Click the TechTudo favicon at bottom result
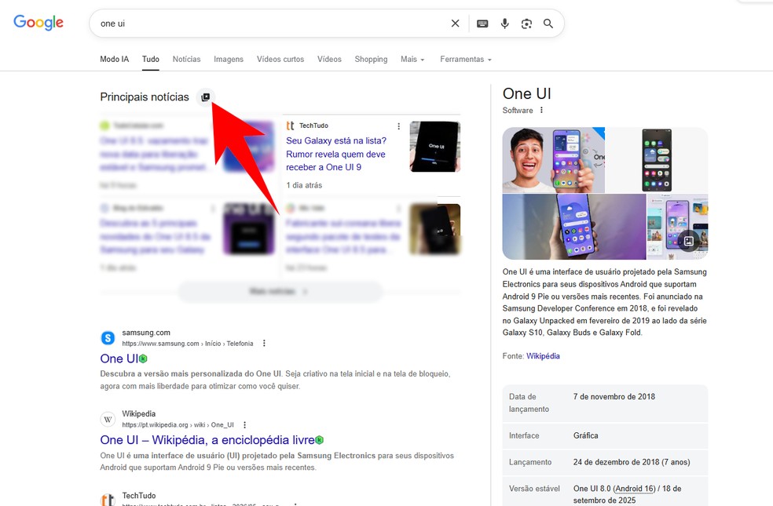 (108, 499)
